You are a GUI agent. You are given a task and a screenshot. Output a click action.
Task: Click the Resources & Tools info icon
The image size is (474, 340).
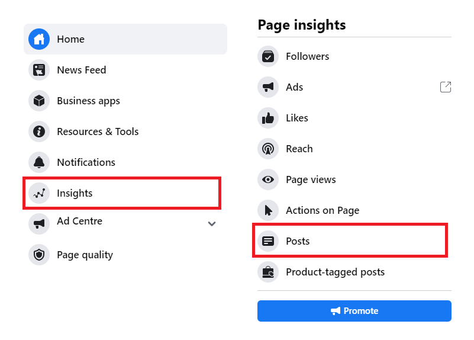tap(39, 131)
